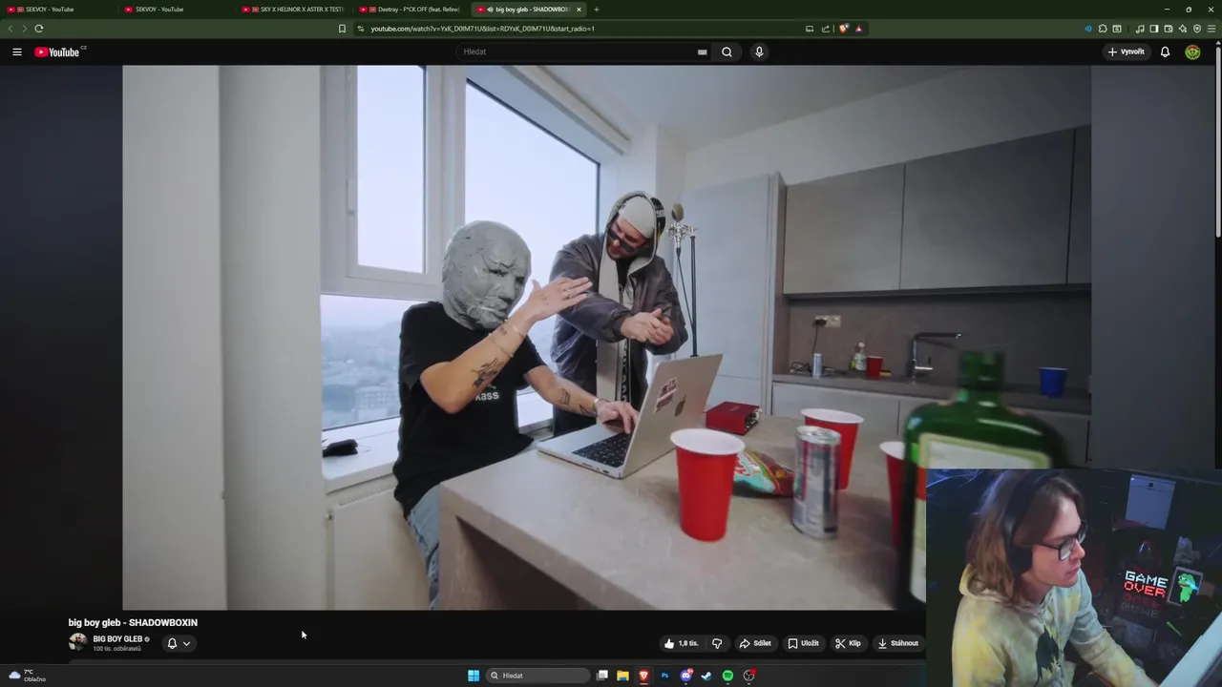Image resolution: width=1222 pixels, height=687 pixels.
Task: Like the video with thumbs up
Action: tap(682, 643)
